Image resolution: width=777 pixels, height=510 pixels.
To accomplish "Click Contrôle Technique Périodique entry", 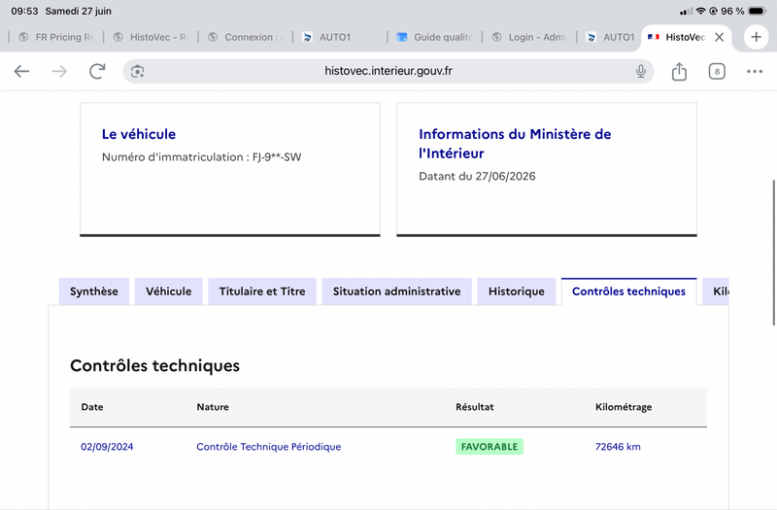I will pyautogui.click(x=269, y=447).
